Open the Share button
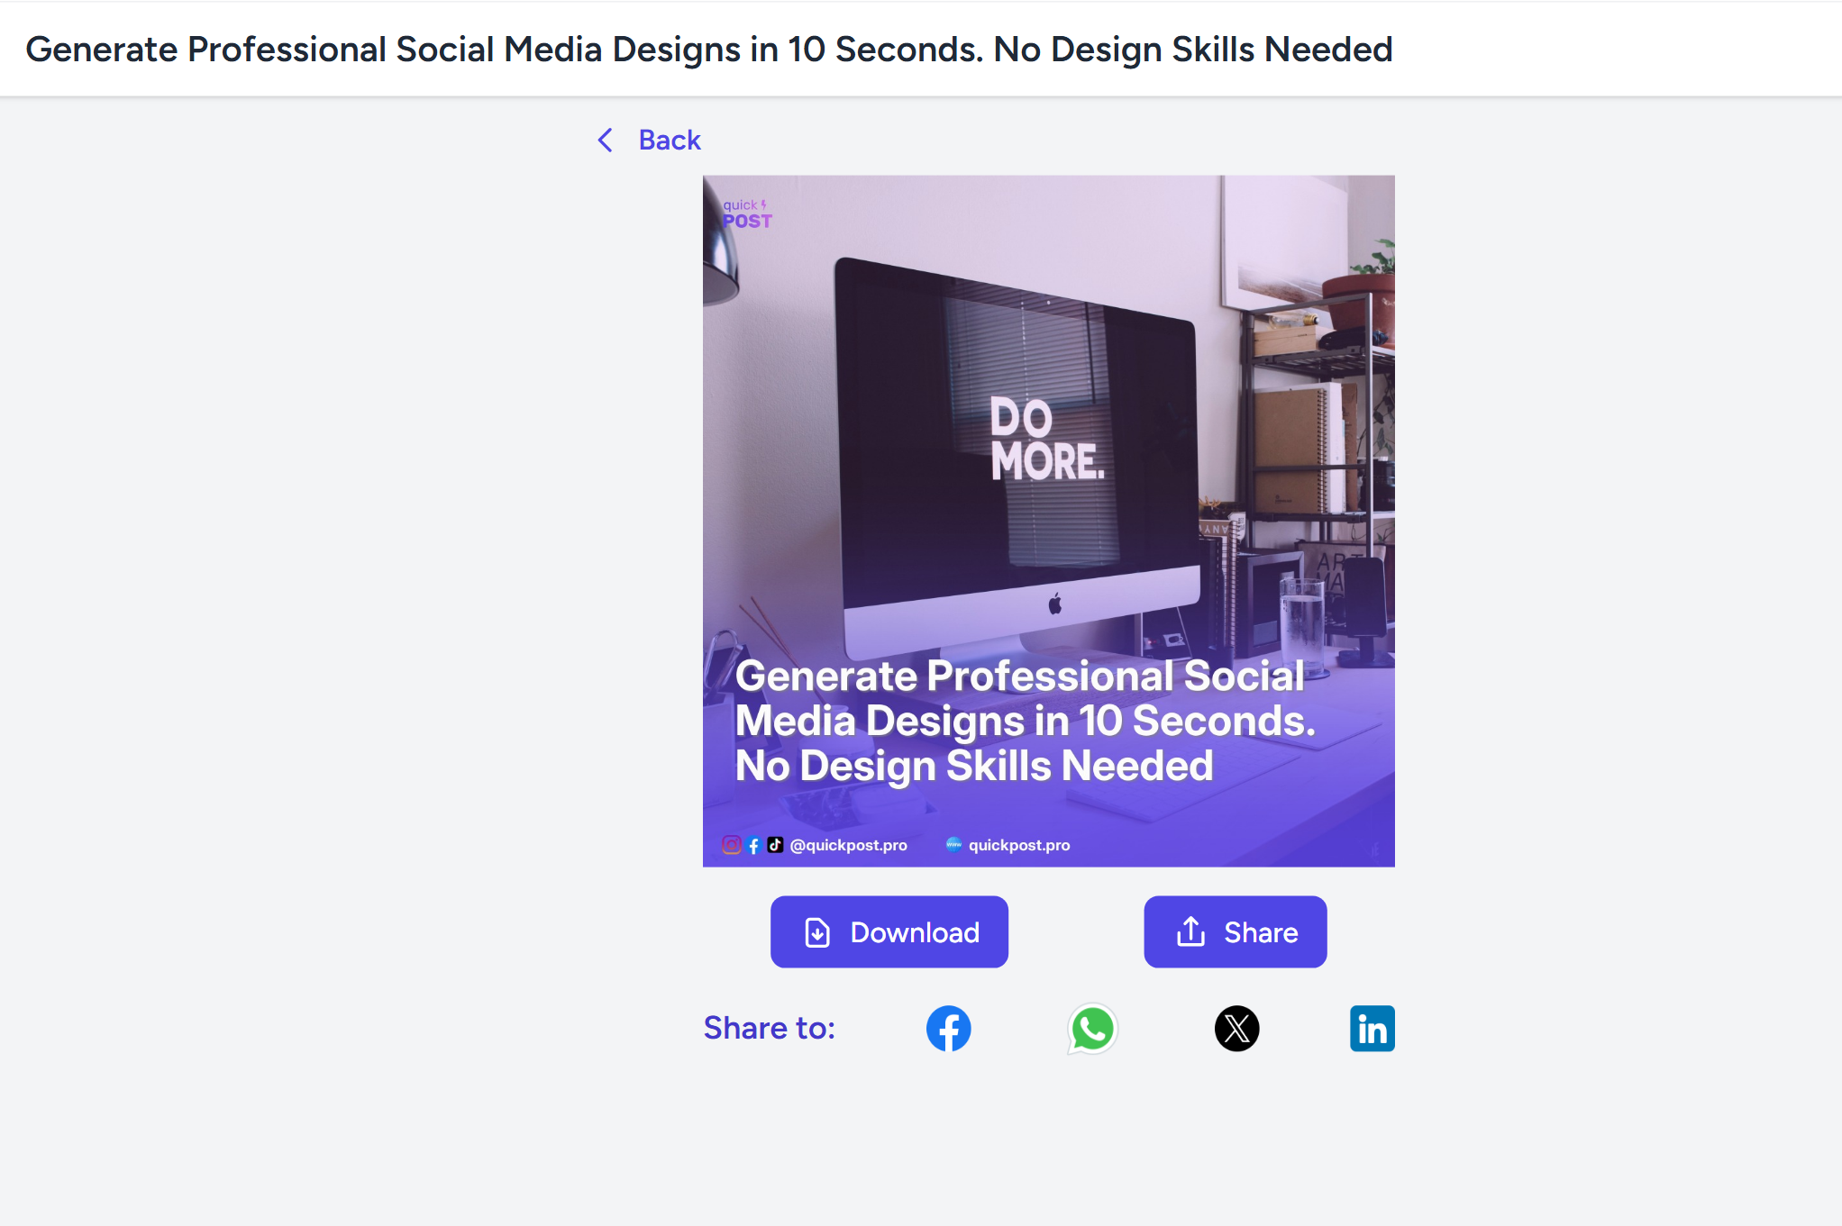Viewport: 1842px width, 1226px height. click(x=1235, y=931)
